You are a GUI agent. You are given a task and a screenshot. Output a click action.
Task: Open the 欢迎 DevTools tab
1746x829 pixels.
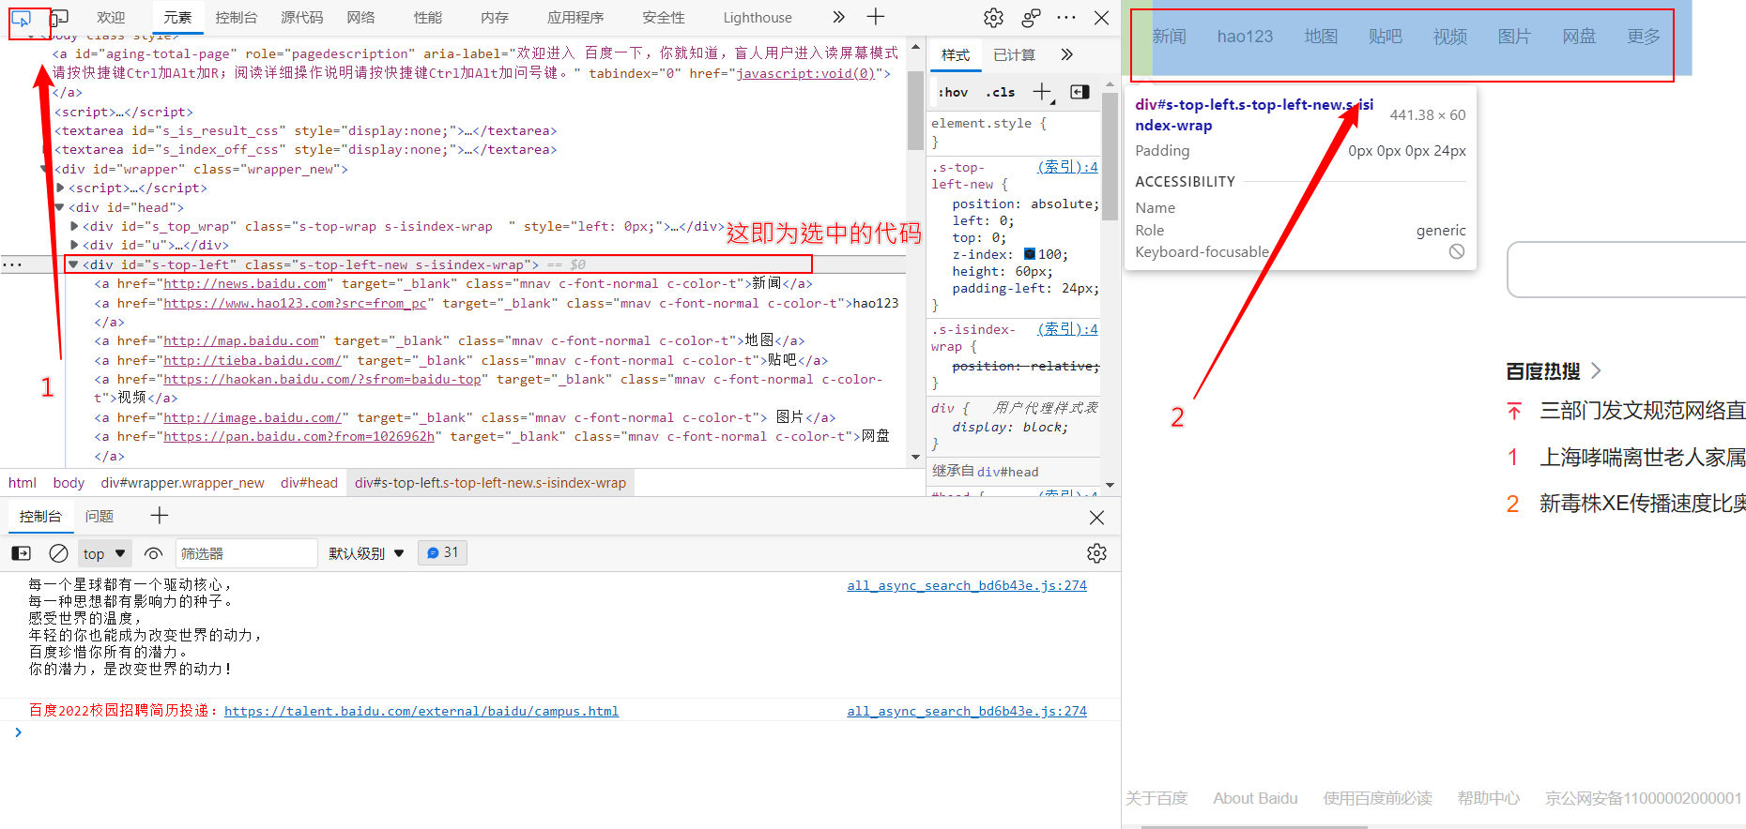(111, 18)
